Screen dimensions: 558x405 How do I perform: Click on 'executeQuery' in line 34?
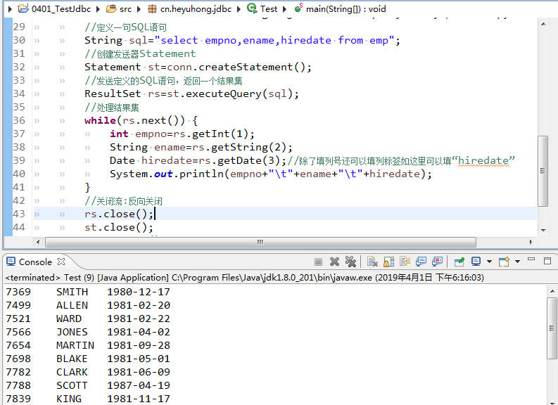tap(224, 94)
